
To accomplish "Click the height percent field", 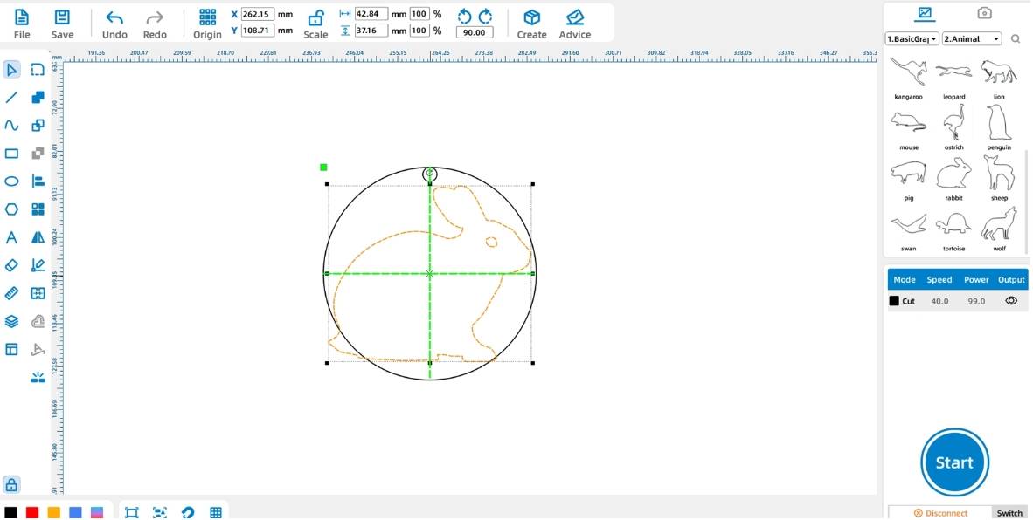I will tap(419, 31).
